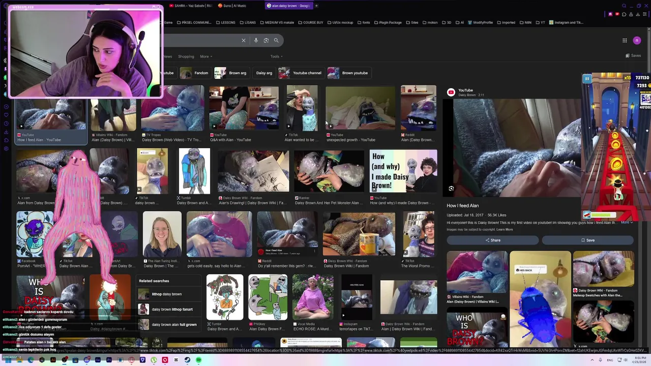Clear the Google search box text
This screenshot has height=366, width=651.
tap(243, 41)
